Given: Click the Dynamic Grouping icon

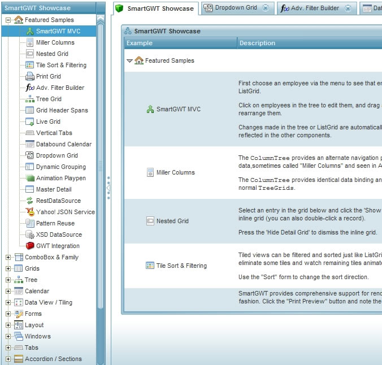Looking at the screenshot, I should [x=30, y=167].
